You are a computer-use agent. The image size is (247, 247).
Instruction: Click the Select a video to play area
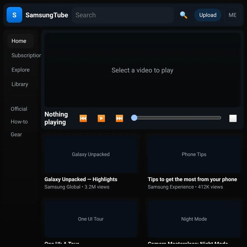click(x=142, y=70)
